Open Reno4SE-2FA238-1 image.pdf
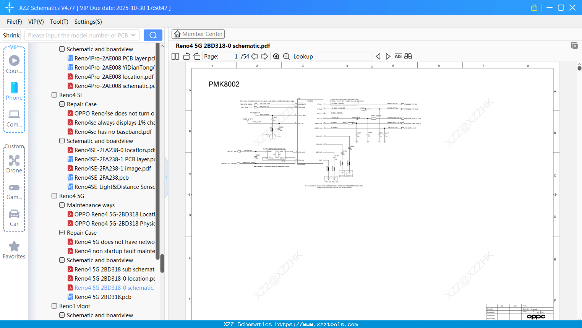Viewport: 582px width, 328px height. pyautogui.click(x=109, y=169)
